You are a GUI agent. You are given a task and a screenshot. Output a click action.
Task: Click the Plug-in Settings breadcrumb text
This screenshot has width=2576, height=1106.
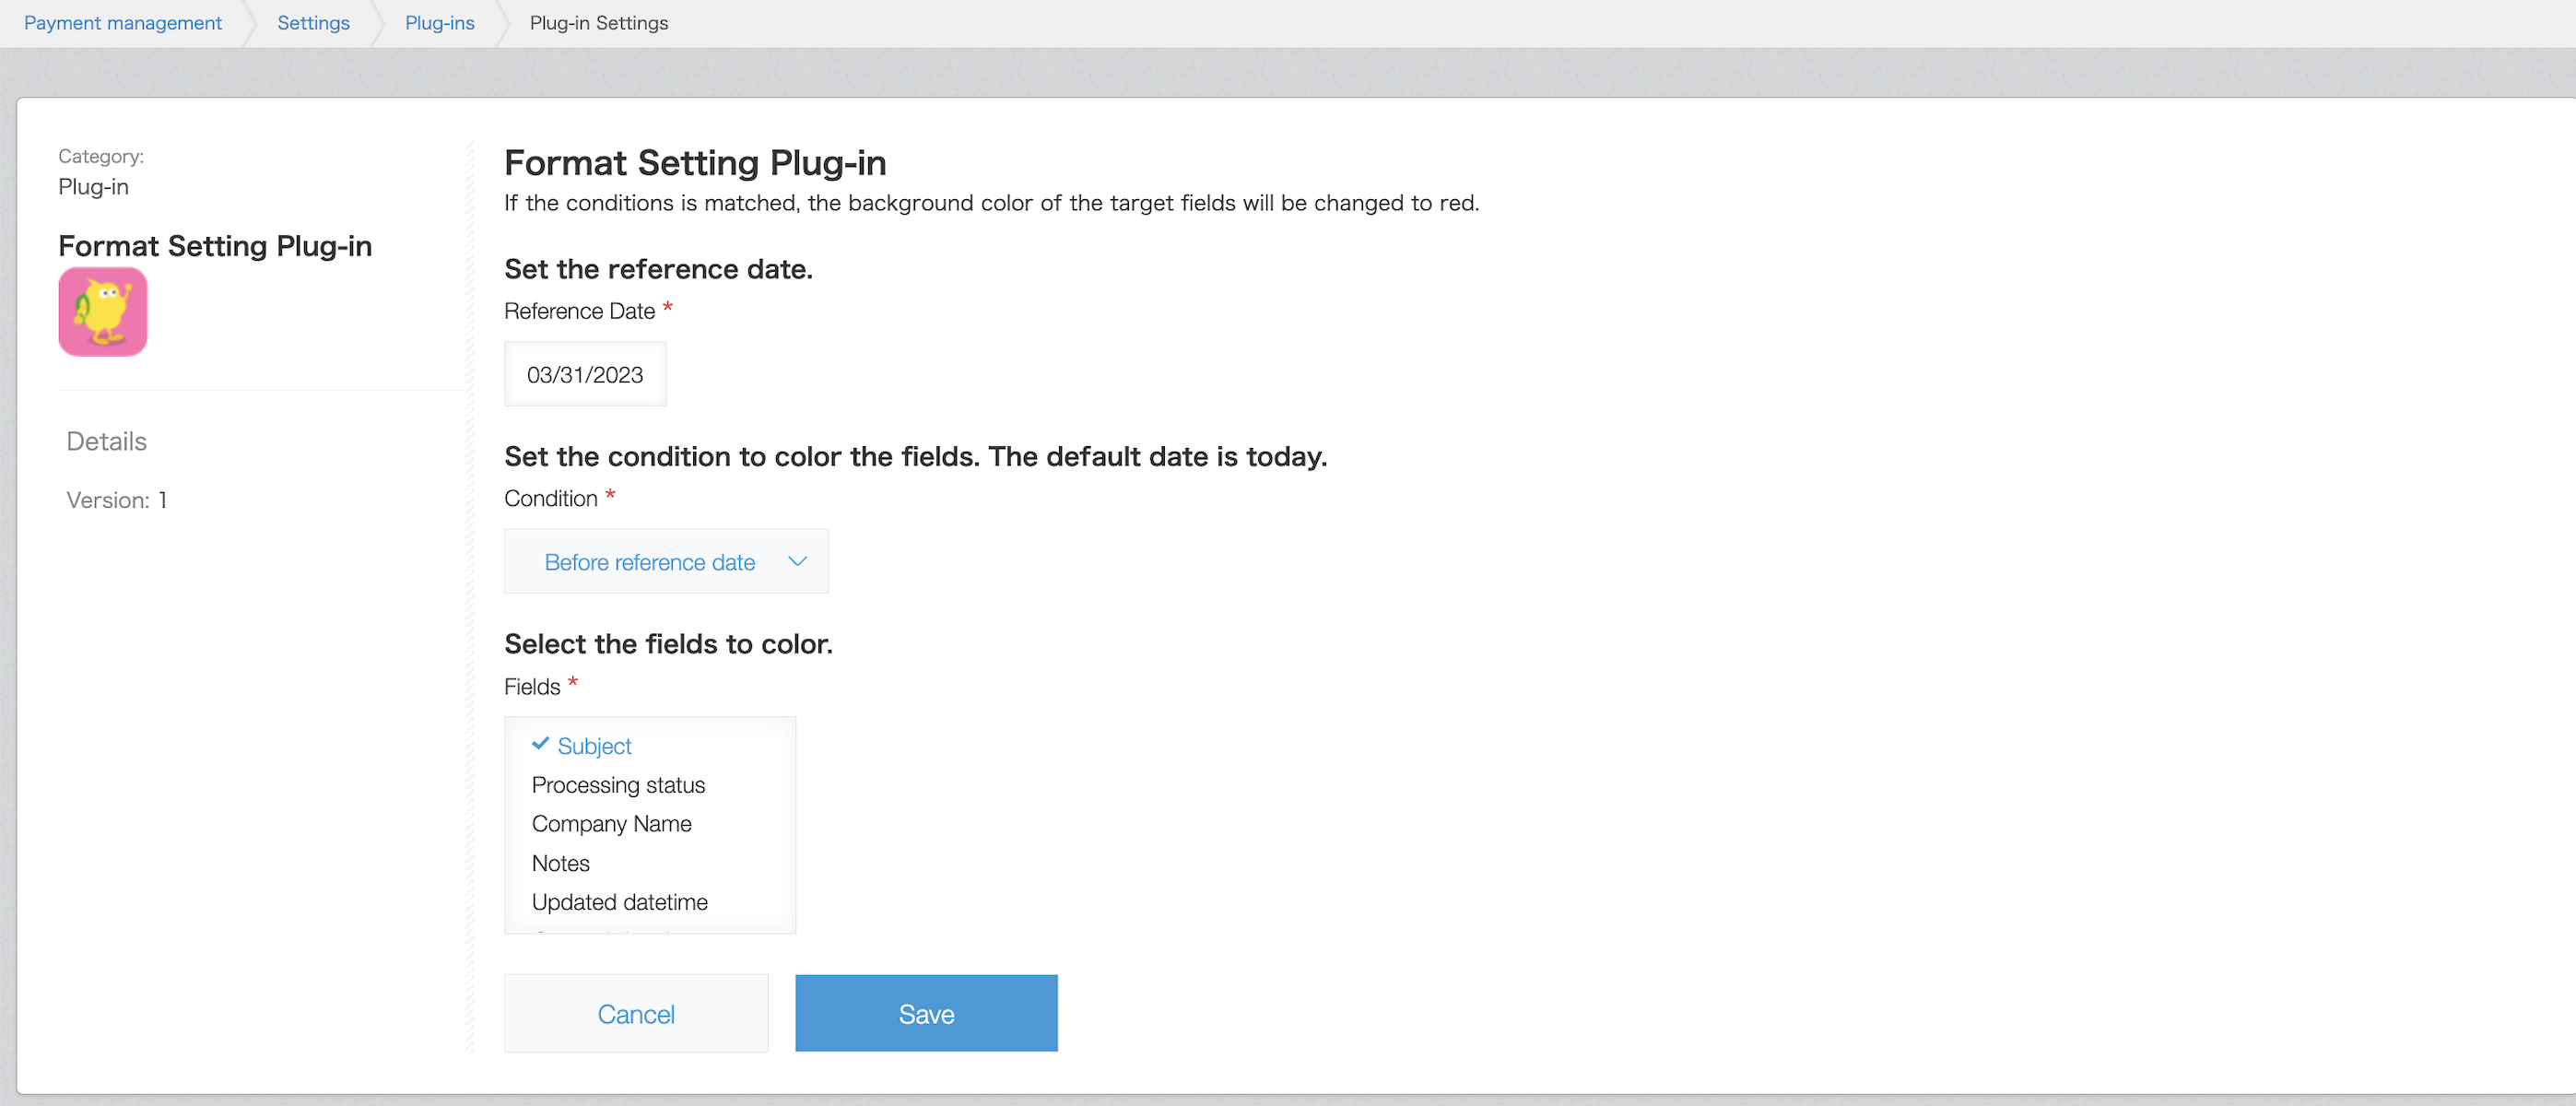point(598,23)
